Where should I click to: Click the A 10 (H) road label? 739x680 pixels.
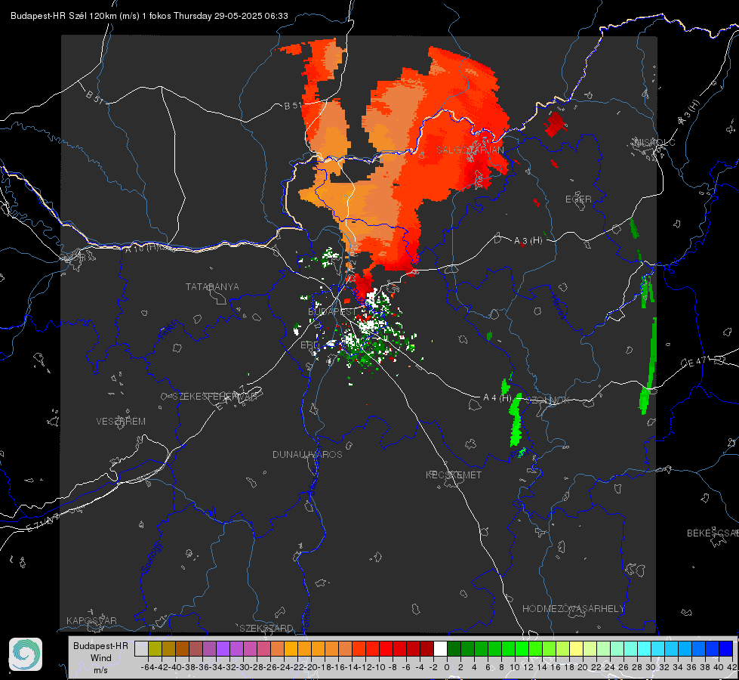click(141, 248)
